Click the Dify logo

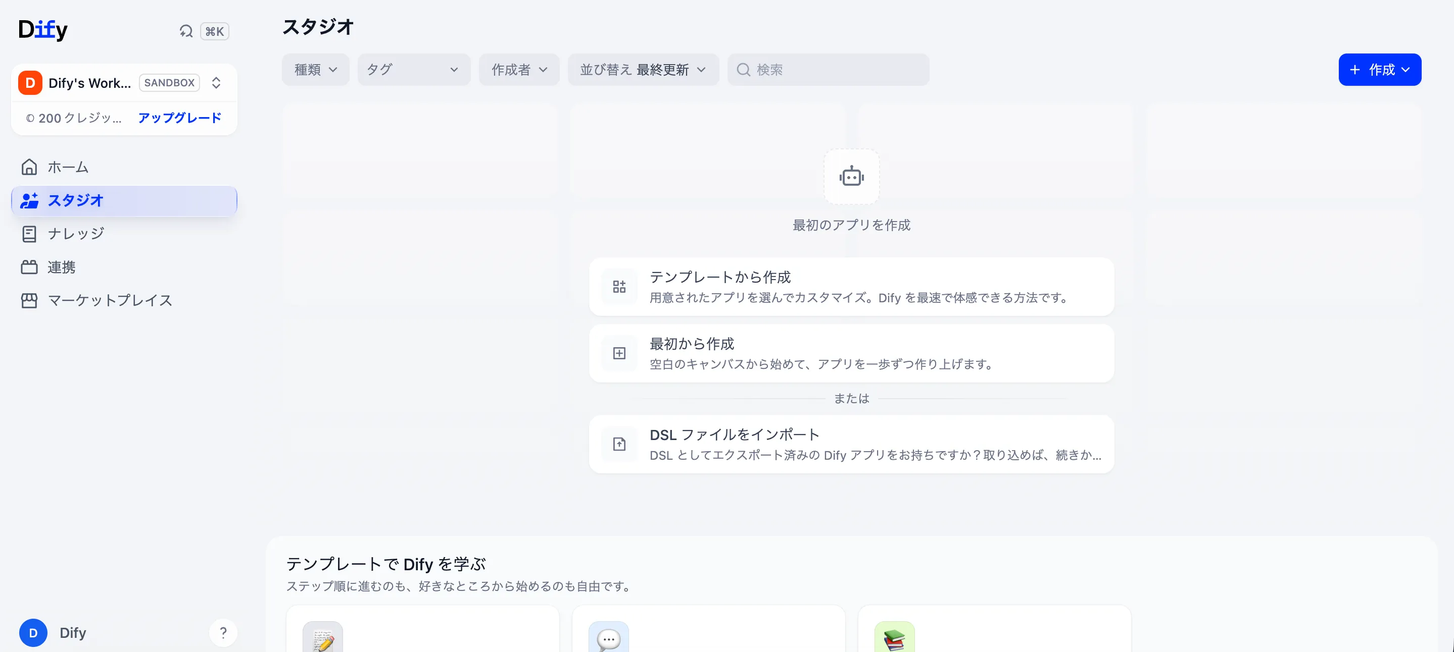(x=43, y=30)
